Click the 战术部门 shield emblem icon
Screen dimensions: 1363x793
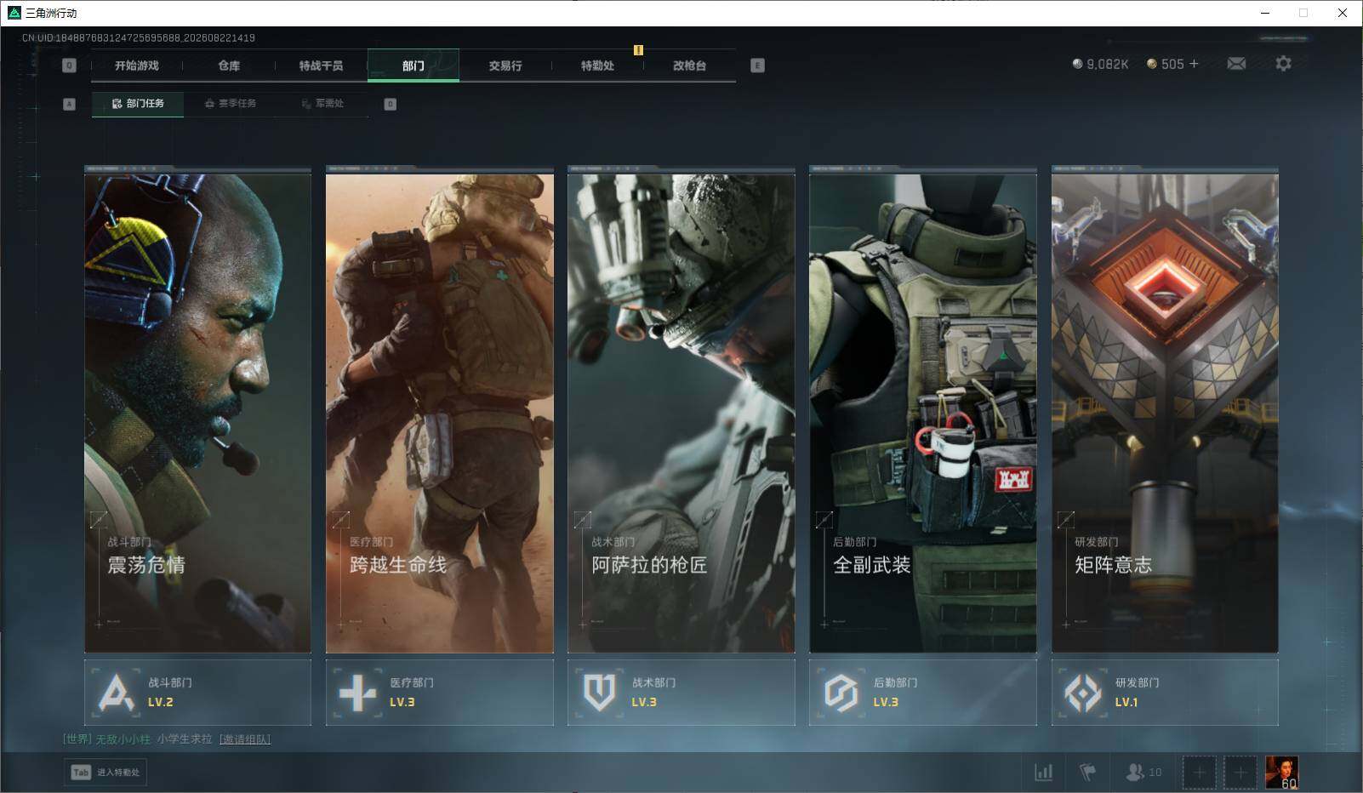point(599,693)
